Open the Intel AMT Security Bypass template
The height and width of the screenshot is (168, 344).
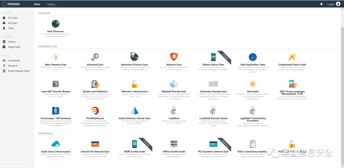[x=56, y=89]
